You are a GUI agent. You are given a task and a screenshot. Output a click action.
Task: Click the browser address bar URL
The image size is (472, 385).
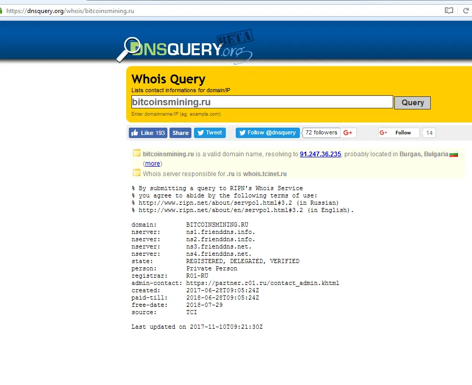click(70, 11)
